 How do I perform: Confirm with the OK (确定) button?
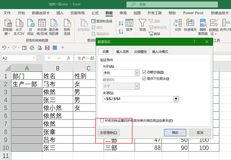[x=175, y=133]
